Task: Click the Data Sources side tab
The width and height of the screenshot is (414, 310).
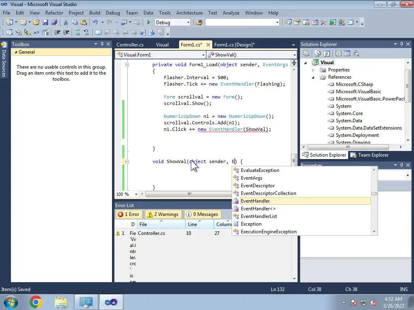Action: tap(4, 60)
